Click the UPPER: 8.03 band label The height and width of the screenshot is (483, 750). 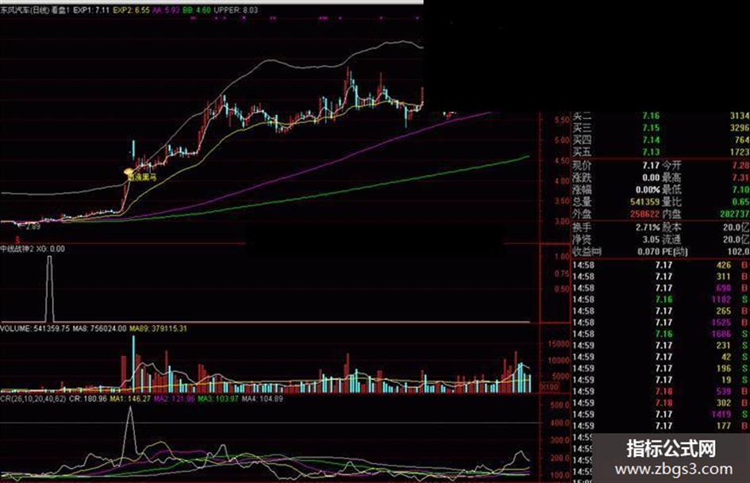pyautogui.click(x=236, y=10)
